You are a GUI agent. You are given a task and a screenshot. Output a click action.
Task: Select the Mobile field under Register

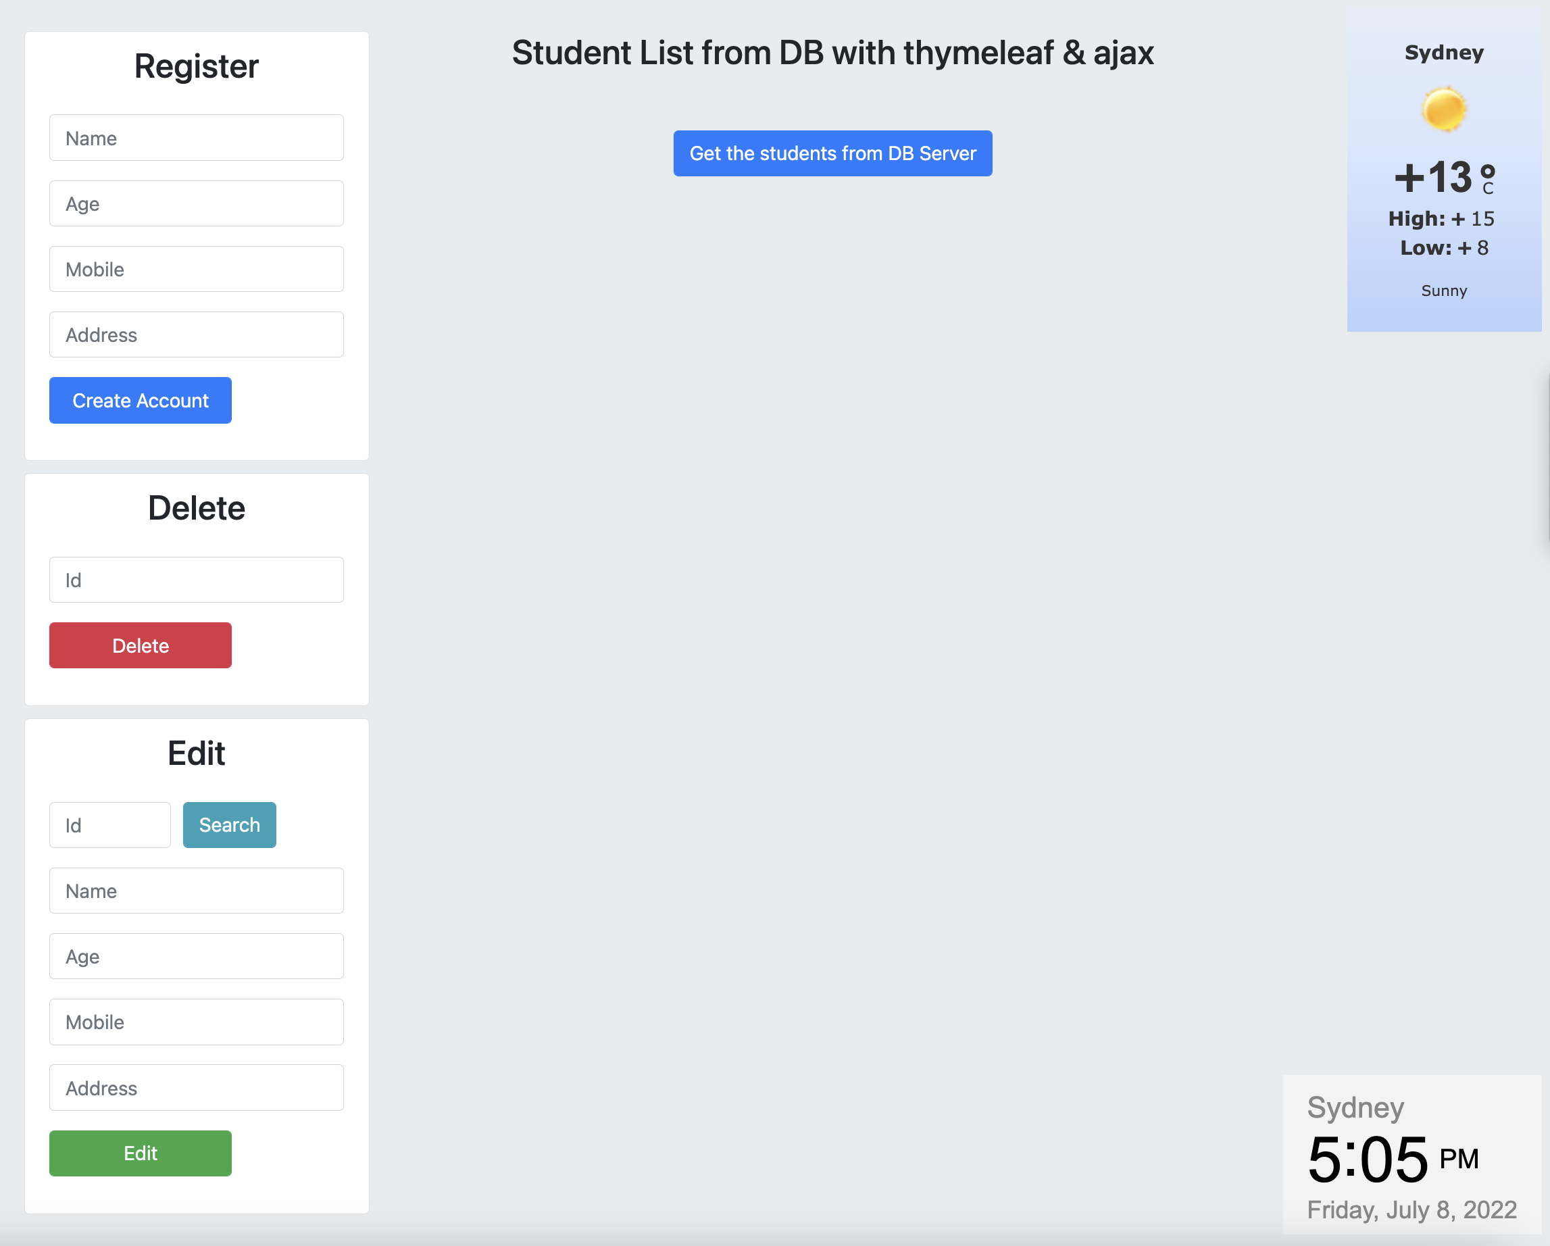click(x=196, y=269)
